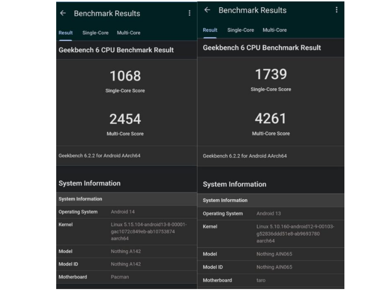Click Nothing A142 in the Model row

coord(126,252)
